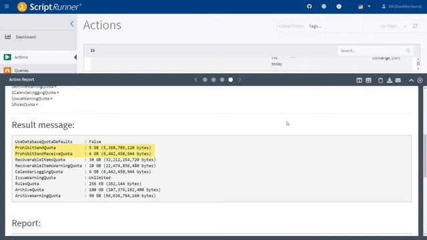Click the ProhibitSendQuota result line
This screenshot has width=427, height=240.
click(83, 148)
